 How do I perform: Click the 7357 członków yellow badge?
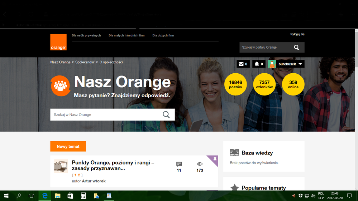(x=264, y=84)
